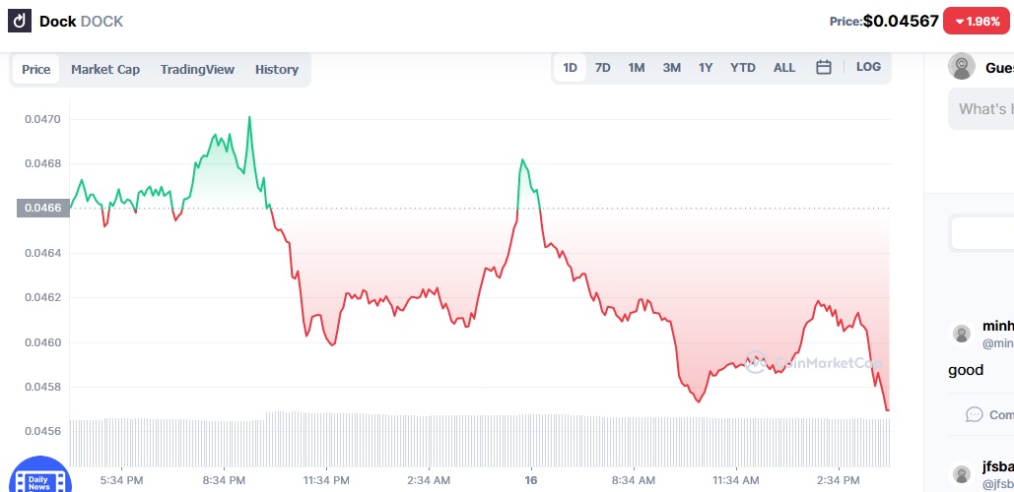Click the Guest user avatar
The height and width of the screenshot is (492, 1014).
tap(962, 67)
